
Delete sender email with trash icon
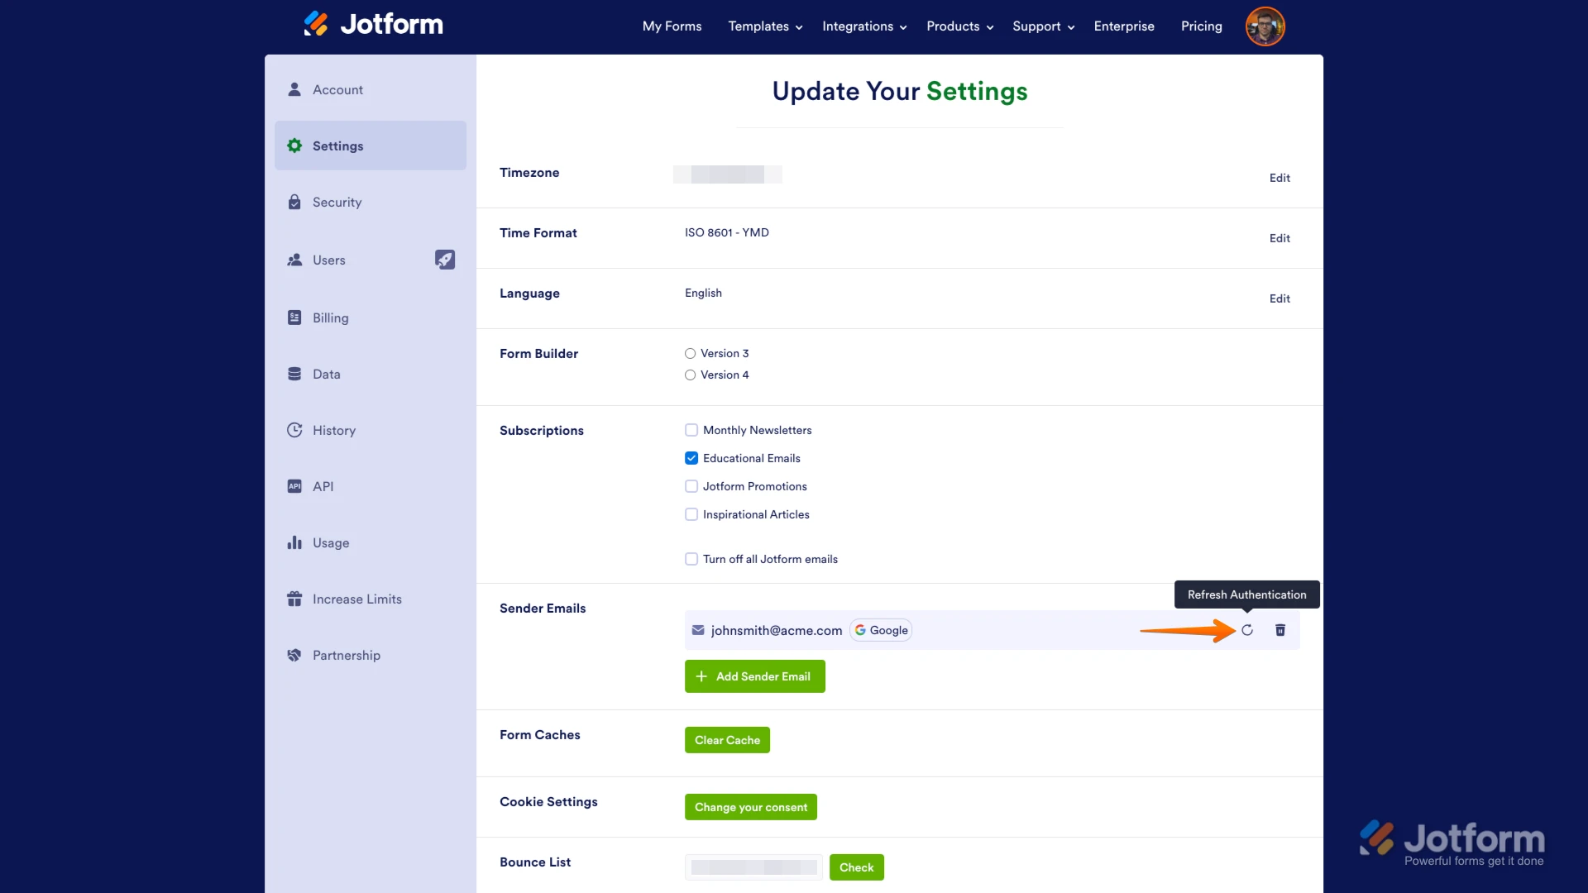(1280, 630)
